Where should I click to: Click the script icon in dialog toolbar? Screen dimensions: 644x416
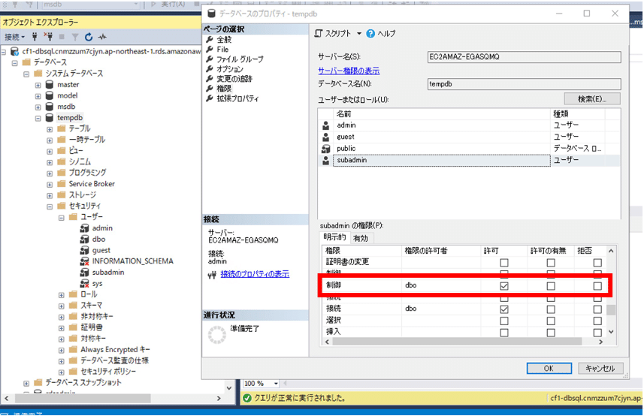click(319, 33)
